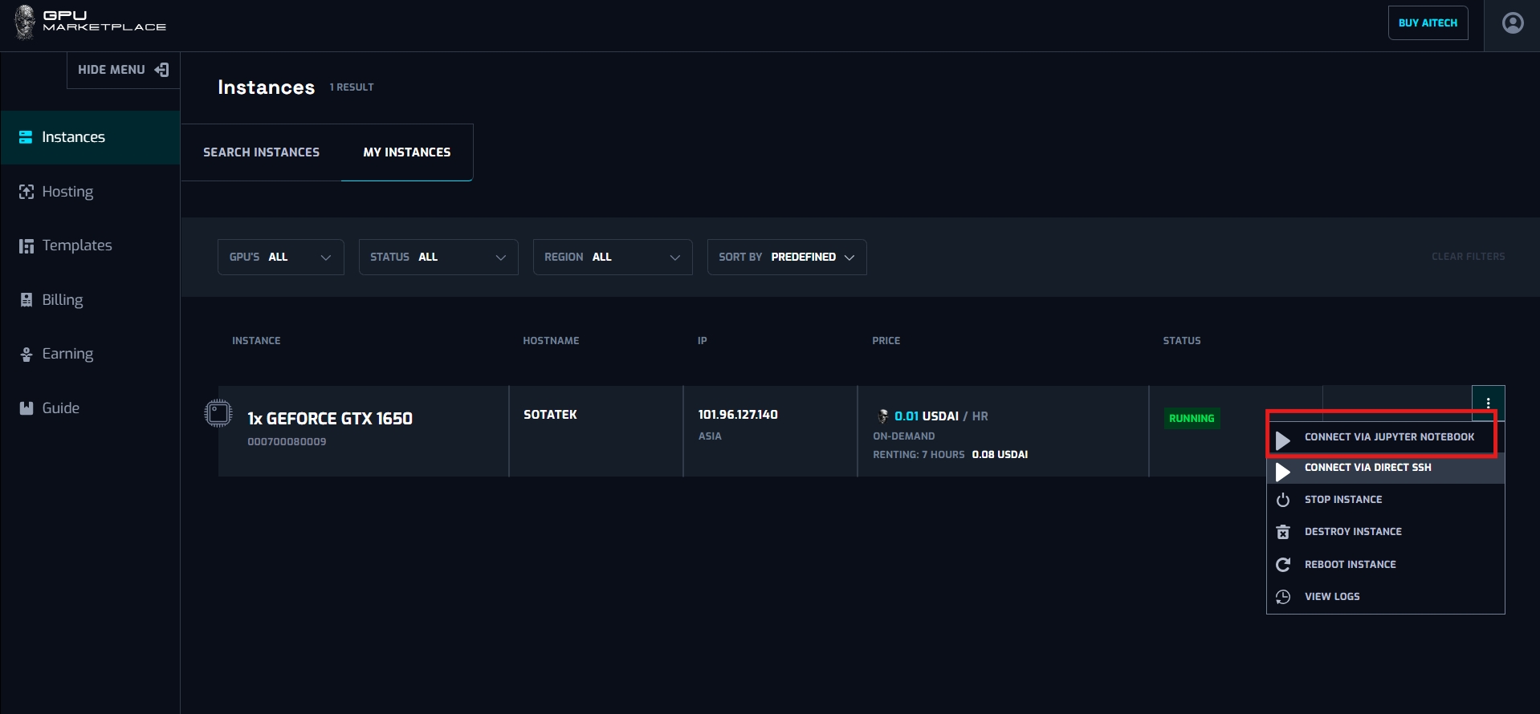This screenshot has height=714, width=1540.
Task: Click the GPU Marketplace logo
Action: [x=90, y=22]
